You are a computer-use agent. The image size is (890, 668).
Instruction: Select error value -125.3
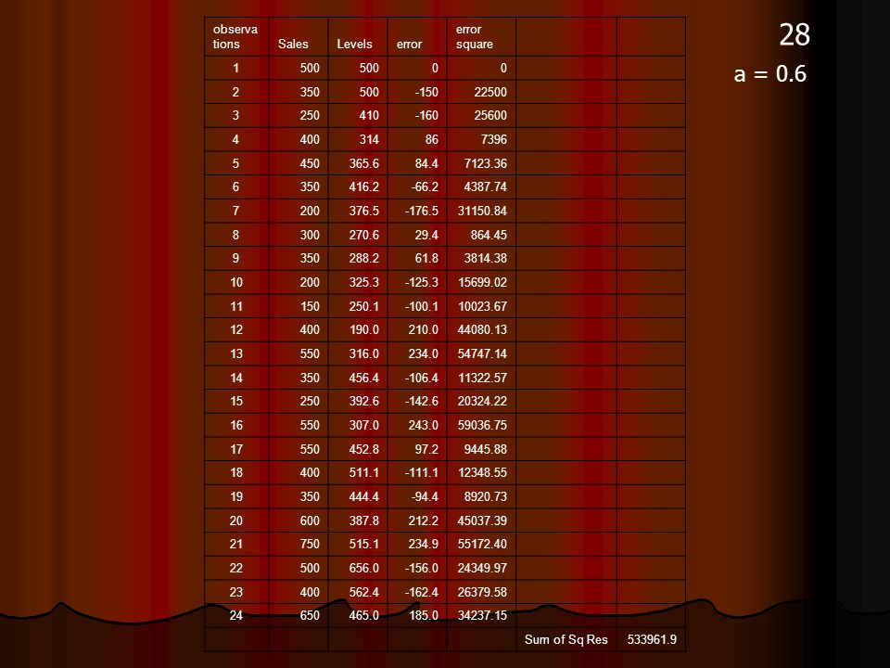pos(422,282)
